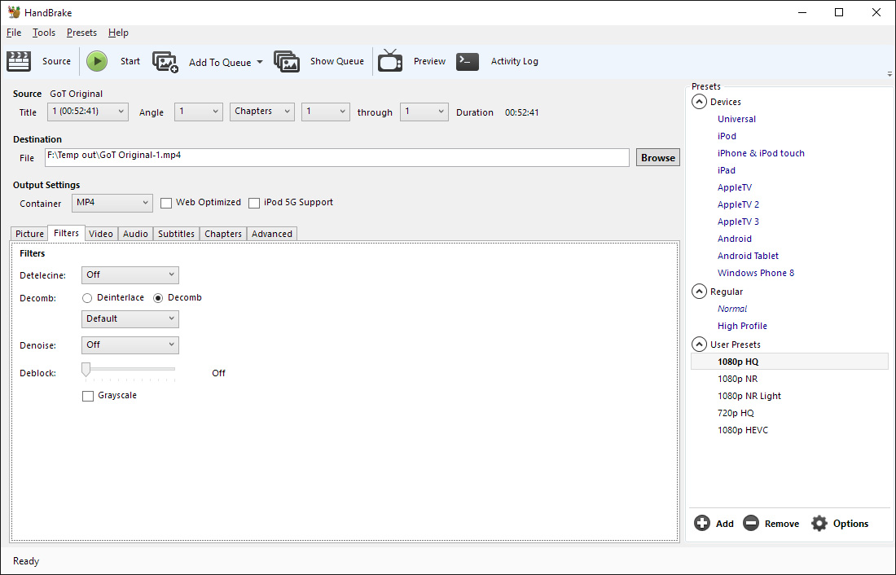Screen dimensions: 896x575
Task: Select the iPad preset
Action: (x=727, y=170)
